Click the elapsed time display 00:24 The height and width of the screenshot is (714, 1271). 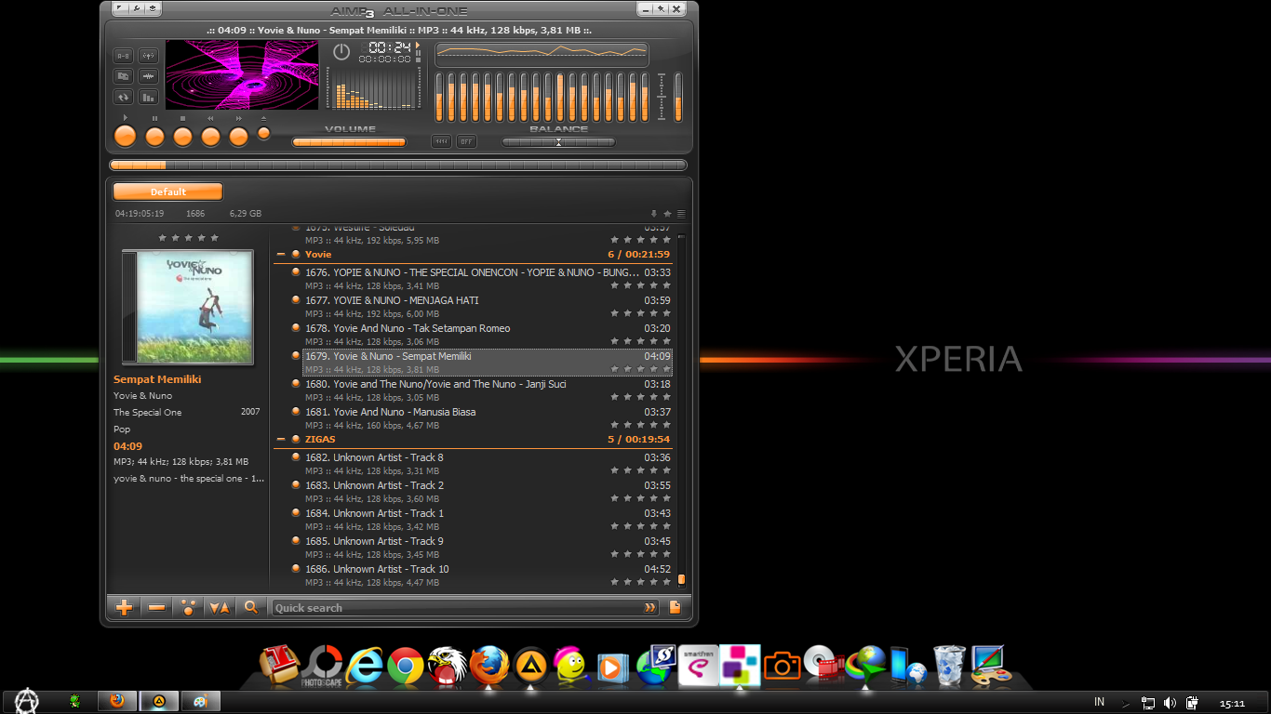(390, 47)
